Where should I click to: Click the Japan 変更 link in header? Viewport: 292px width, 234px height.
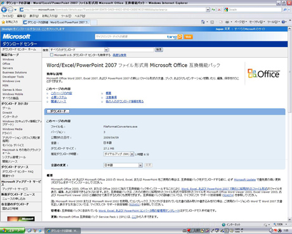click(x=223, y=29)
